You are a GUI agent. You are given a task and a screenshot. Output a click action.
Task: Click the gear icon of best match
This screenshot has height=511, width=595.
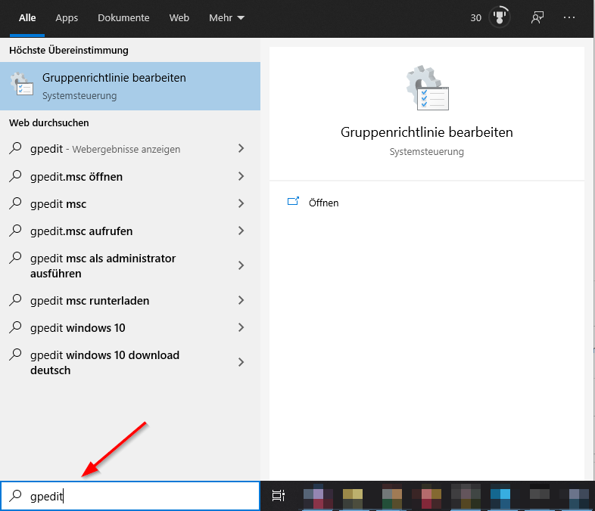tap(22, 84)
